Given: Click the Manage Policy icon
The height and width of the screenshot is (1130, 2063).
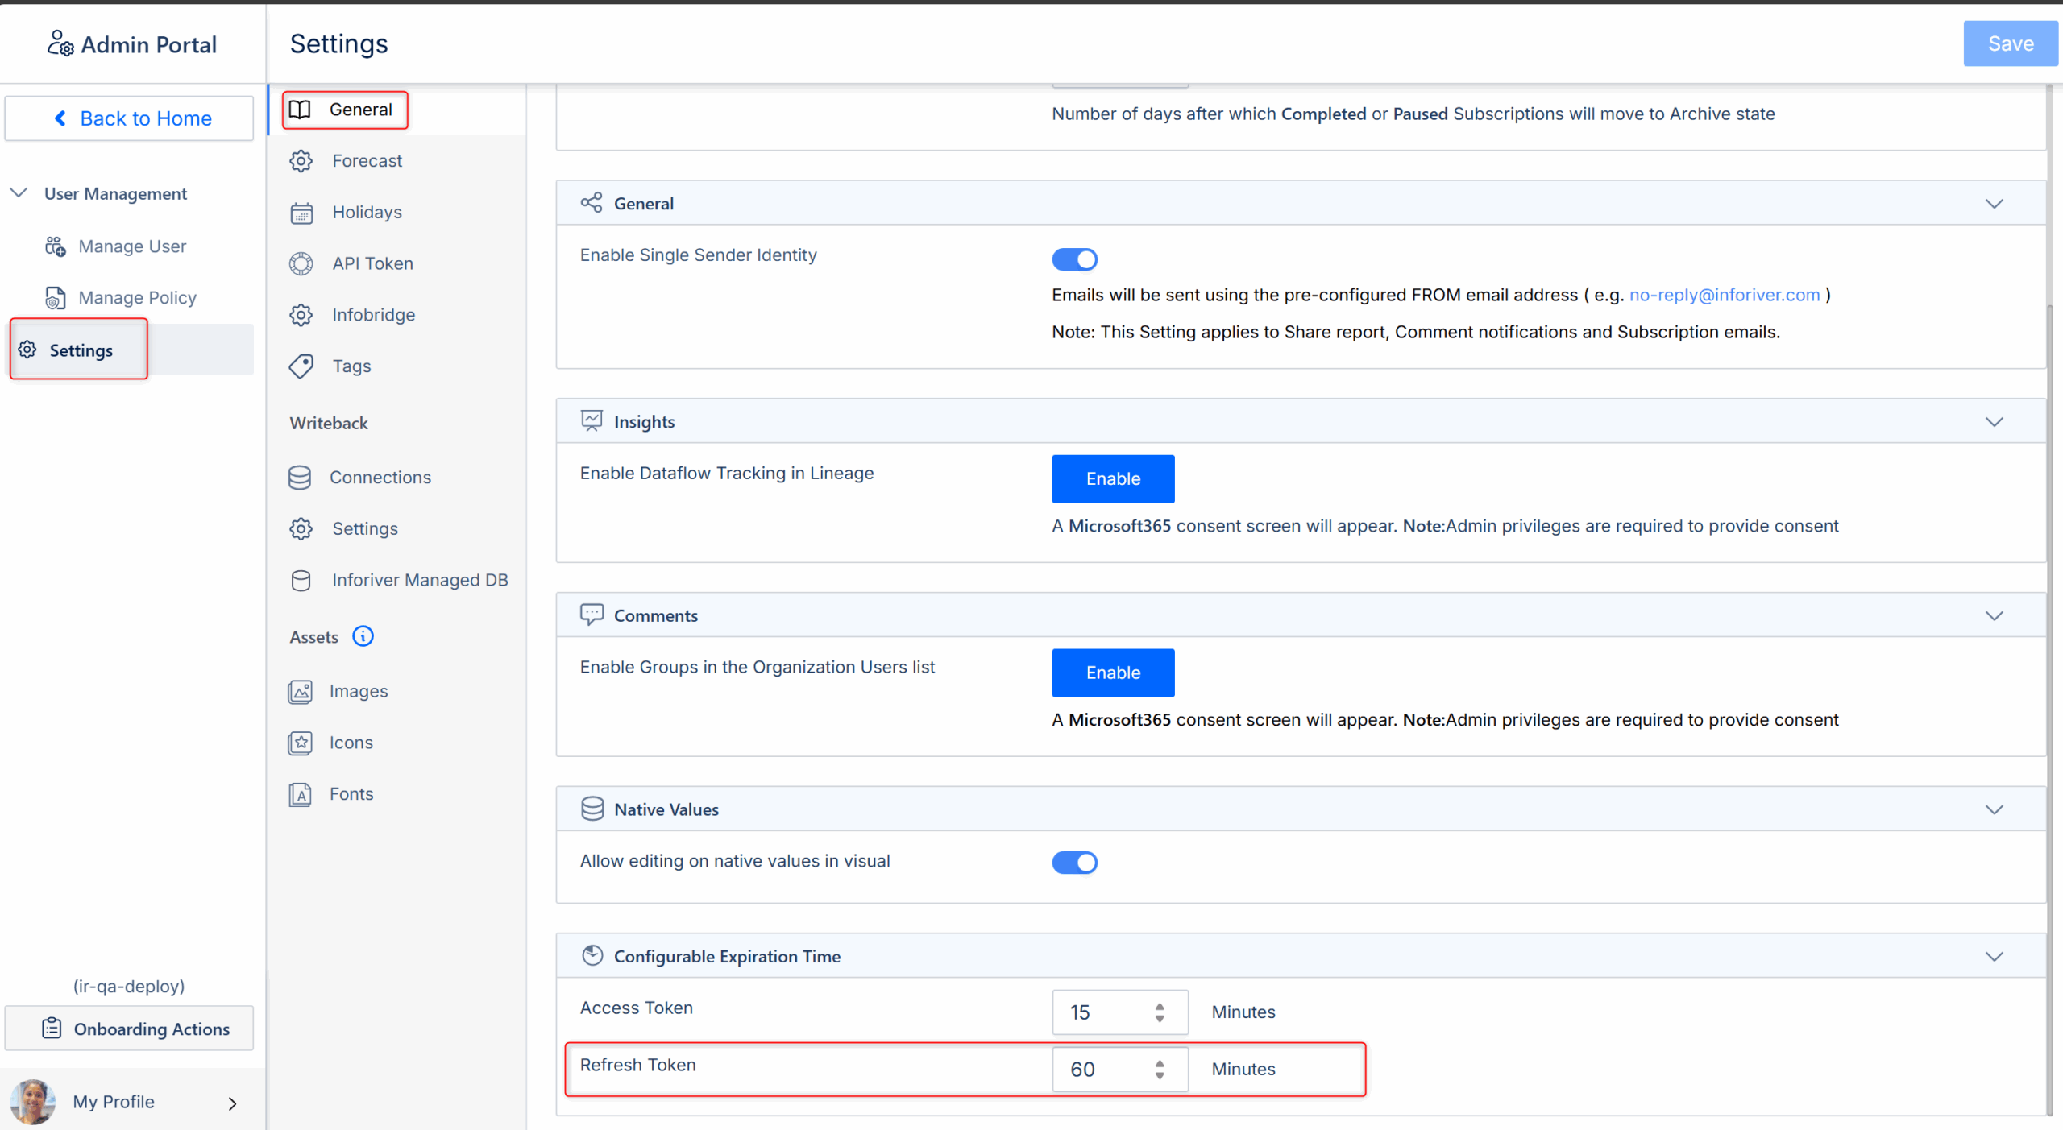Looking at the screenshot, I should [x=55, y=298].
